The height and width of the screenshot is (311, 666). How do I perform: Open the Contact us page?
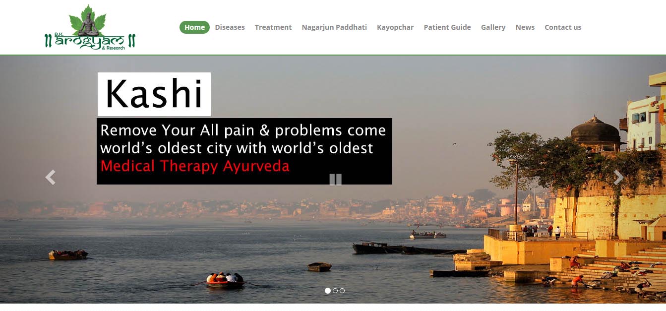(563, 27)
